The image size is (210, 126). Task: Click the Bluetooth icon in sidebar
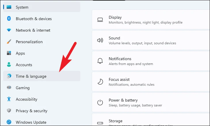pos(9,18)
